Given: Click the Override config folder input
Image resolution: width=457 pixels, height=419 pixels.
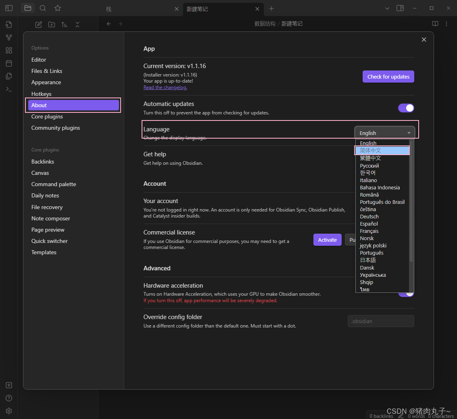Looking at the screenshot, I should coord(381,321).
